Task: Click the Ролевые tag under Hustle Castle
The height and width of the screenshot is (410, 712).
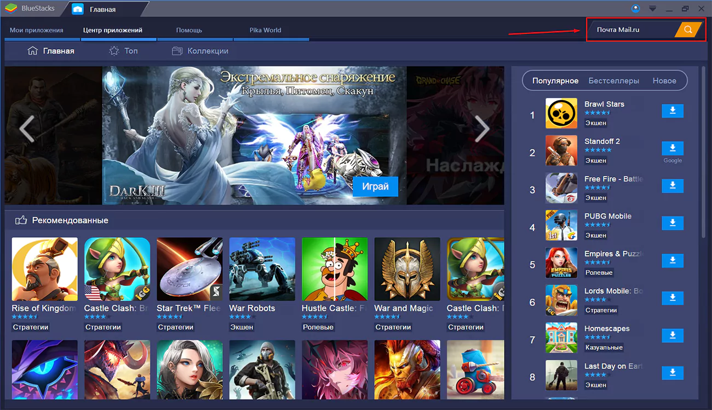Action: (318, 327)
